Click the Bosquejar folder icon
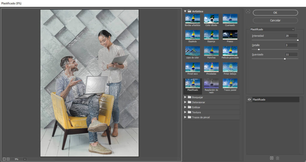Screen dimensions: 306x162 (189, 97)
